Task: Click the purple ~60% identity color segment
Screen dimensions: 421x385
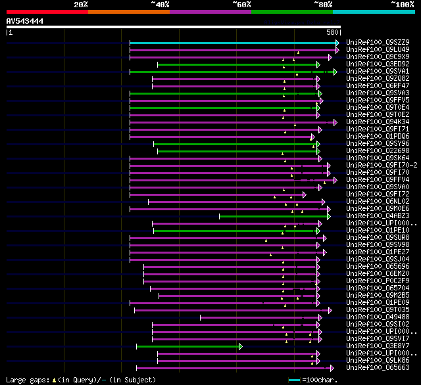Action: click(210, 12)
